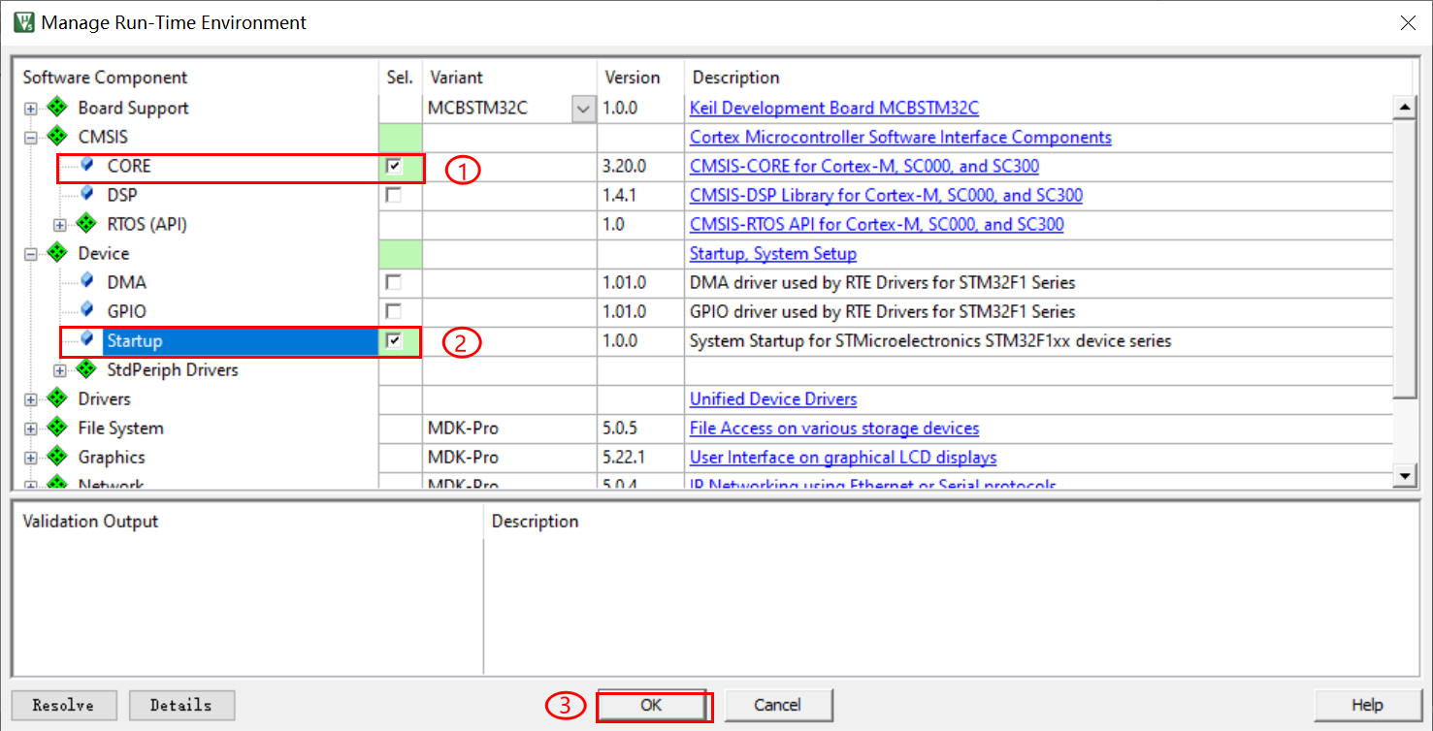Open the Unified Device Drivers link
This screenshot has height=731, width=1433.
coord(773,398)
